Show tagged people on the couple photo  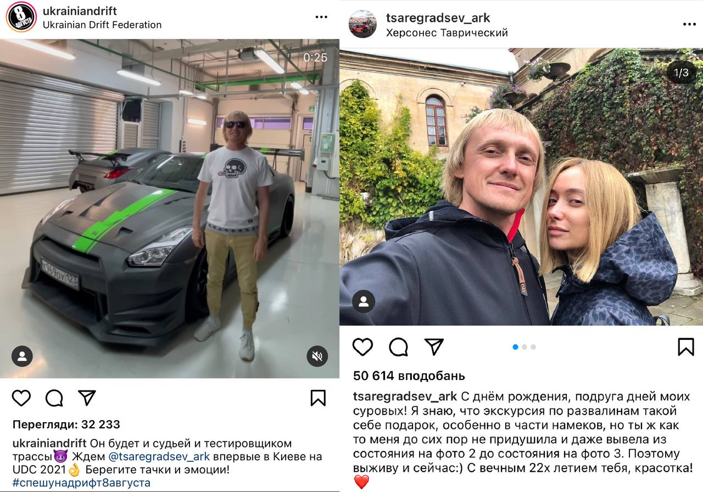coord(364,301)
